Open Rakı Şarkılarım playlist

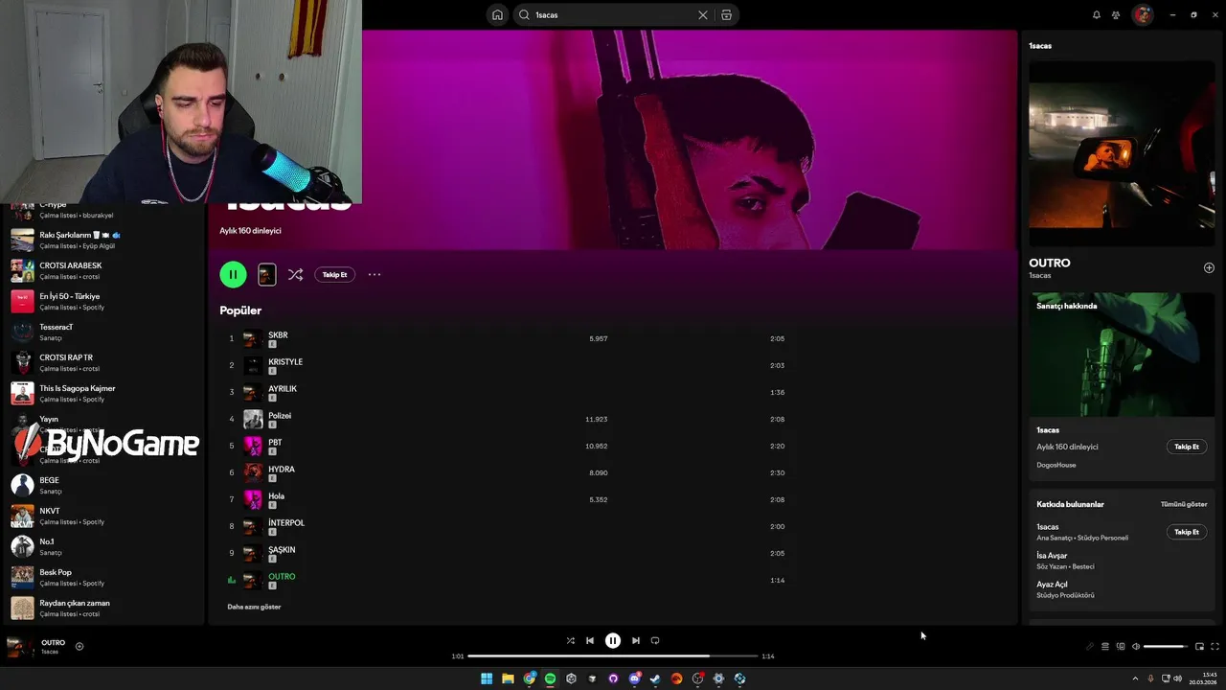[x=103, y=240]
